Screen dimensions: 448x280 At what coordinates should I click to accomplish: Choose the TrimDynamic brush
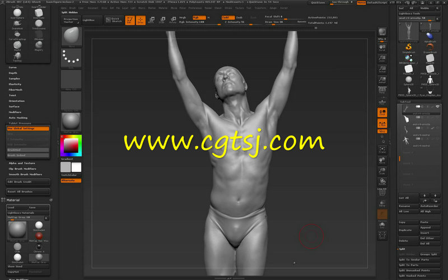pos(39,24)
